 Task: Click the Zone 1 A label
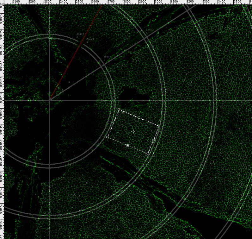[x=80, y=35]
